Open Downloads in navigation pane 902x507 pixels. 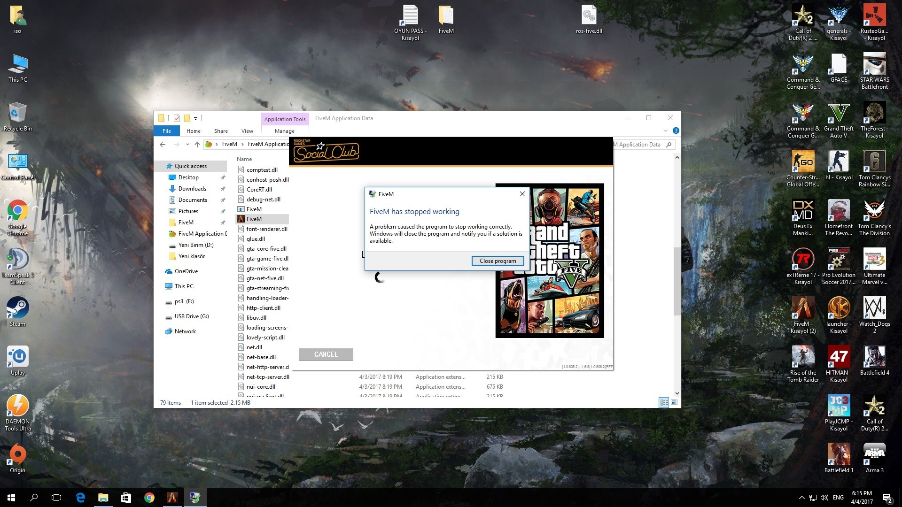[x=192, y=189]
